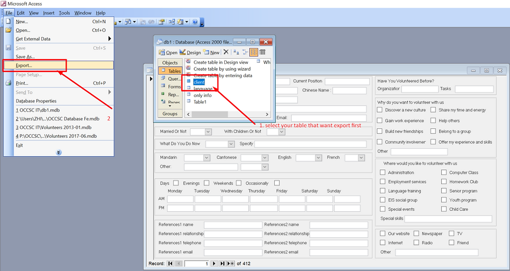Check the Computer Class checkbox

click(444, 172)
